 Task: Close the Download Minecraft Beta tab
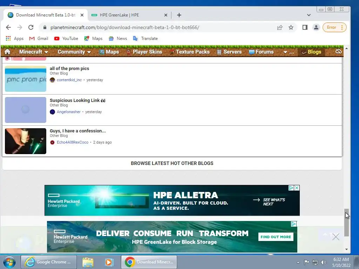coord(82,15)
